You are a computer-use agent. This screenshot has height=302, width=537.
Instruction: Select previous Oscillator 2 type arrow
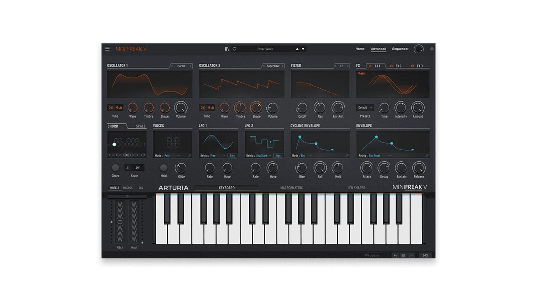[x=264, y=66]
